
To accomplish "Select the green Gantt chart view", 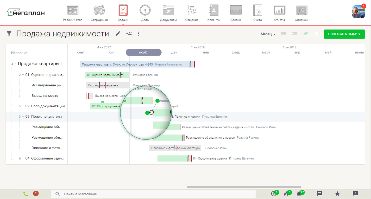I will tap(306, 34).
